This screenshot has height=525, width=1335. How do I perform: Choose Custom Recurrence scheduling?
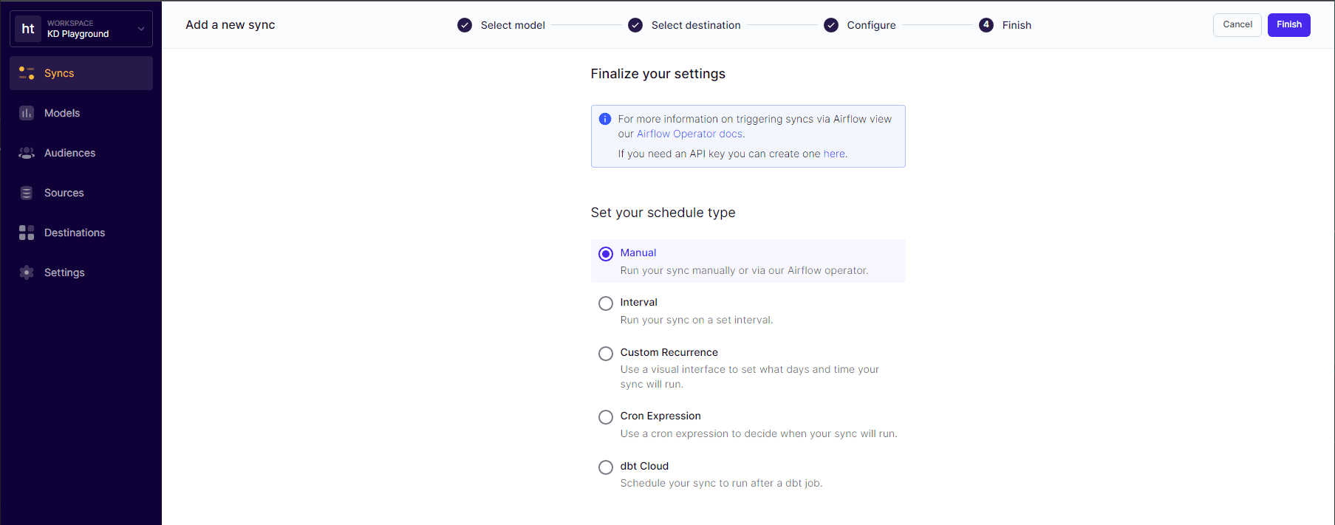606,353
